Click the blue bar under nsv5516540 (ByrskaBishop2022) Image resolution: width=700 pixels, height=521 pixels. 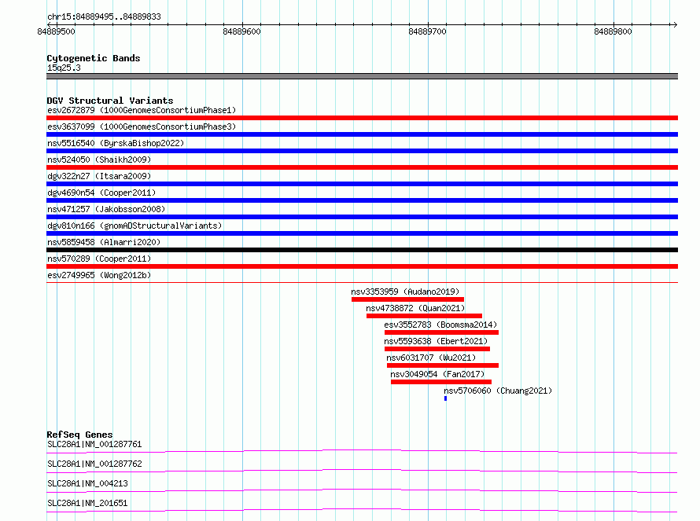(362, 151)
